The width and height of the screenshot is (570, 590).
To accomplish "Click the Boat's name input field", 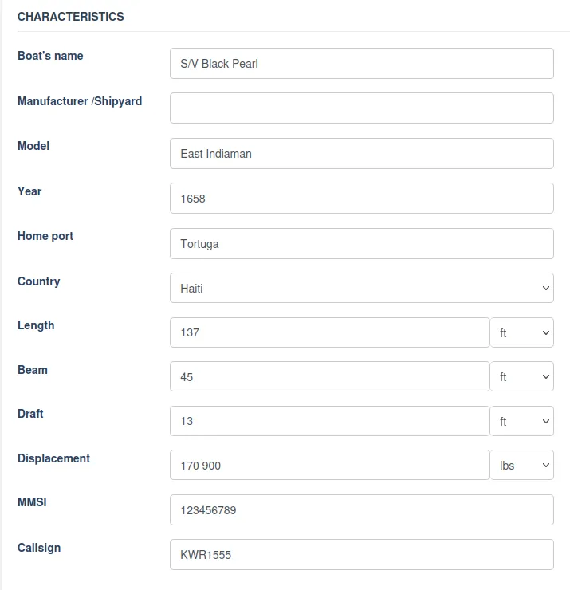I will coord(362,63).
